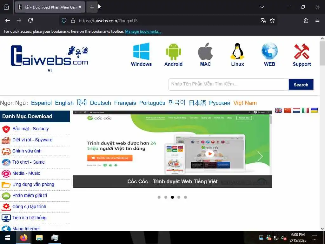The height and width of the screenshot is (244, 325).
Task: Close the Tải - Download Phần Mềm tab
Action: (x=80, y=7)
